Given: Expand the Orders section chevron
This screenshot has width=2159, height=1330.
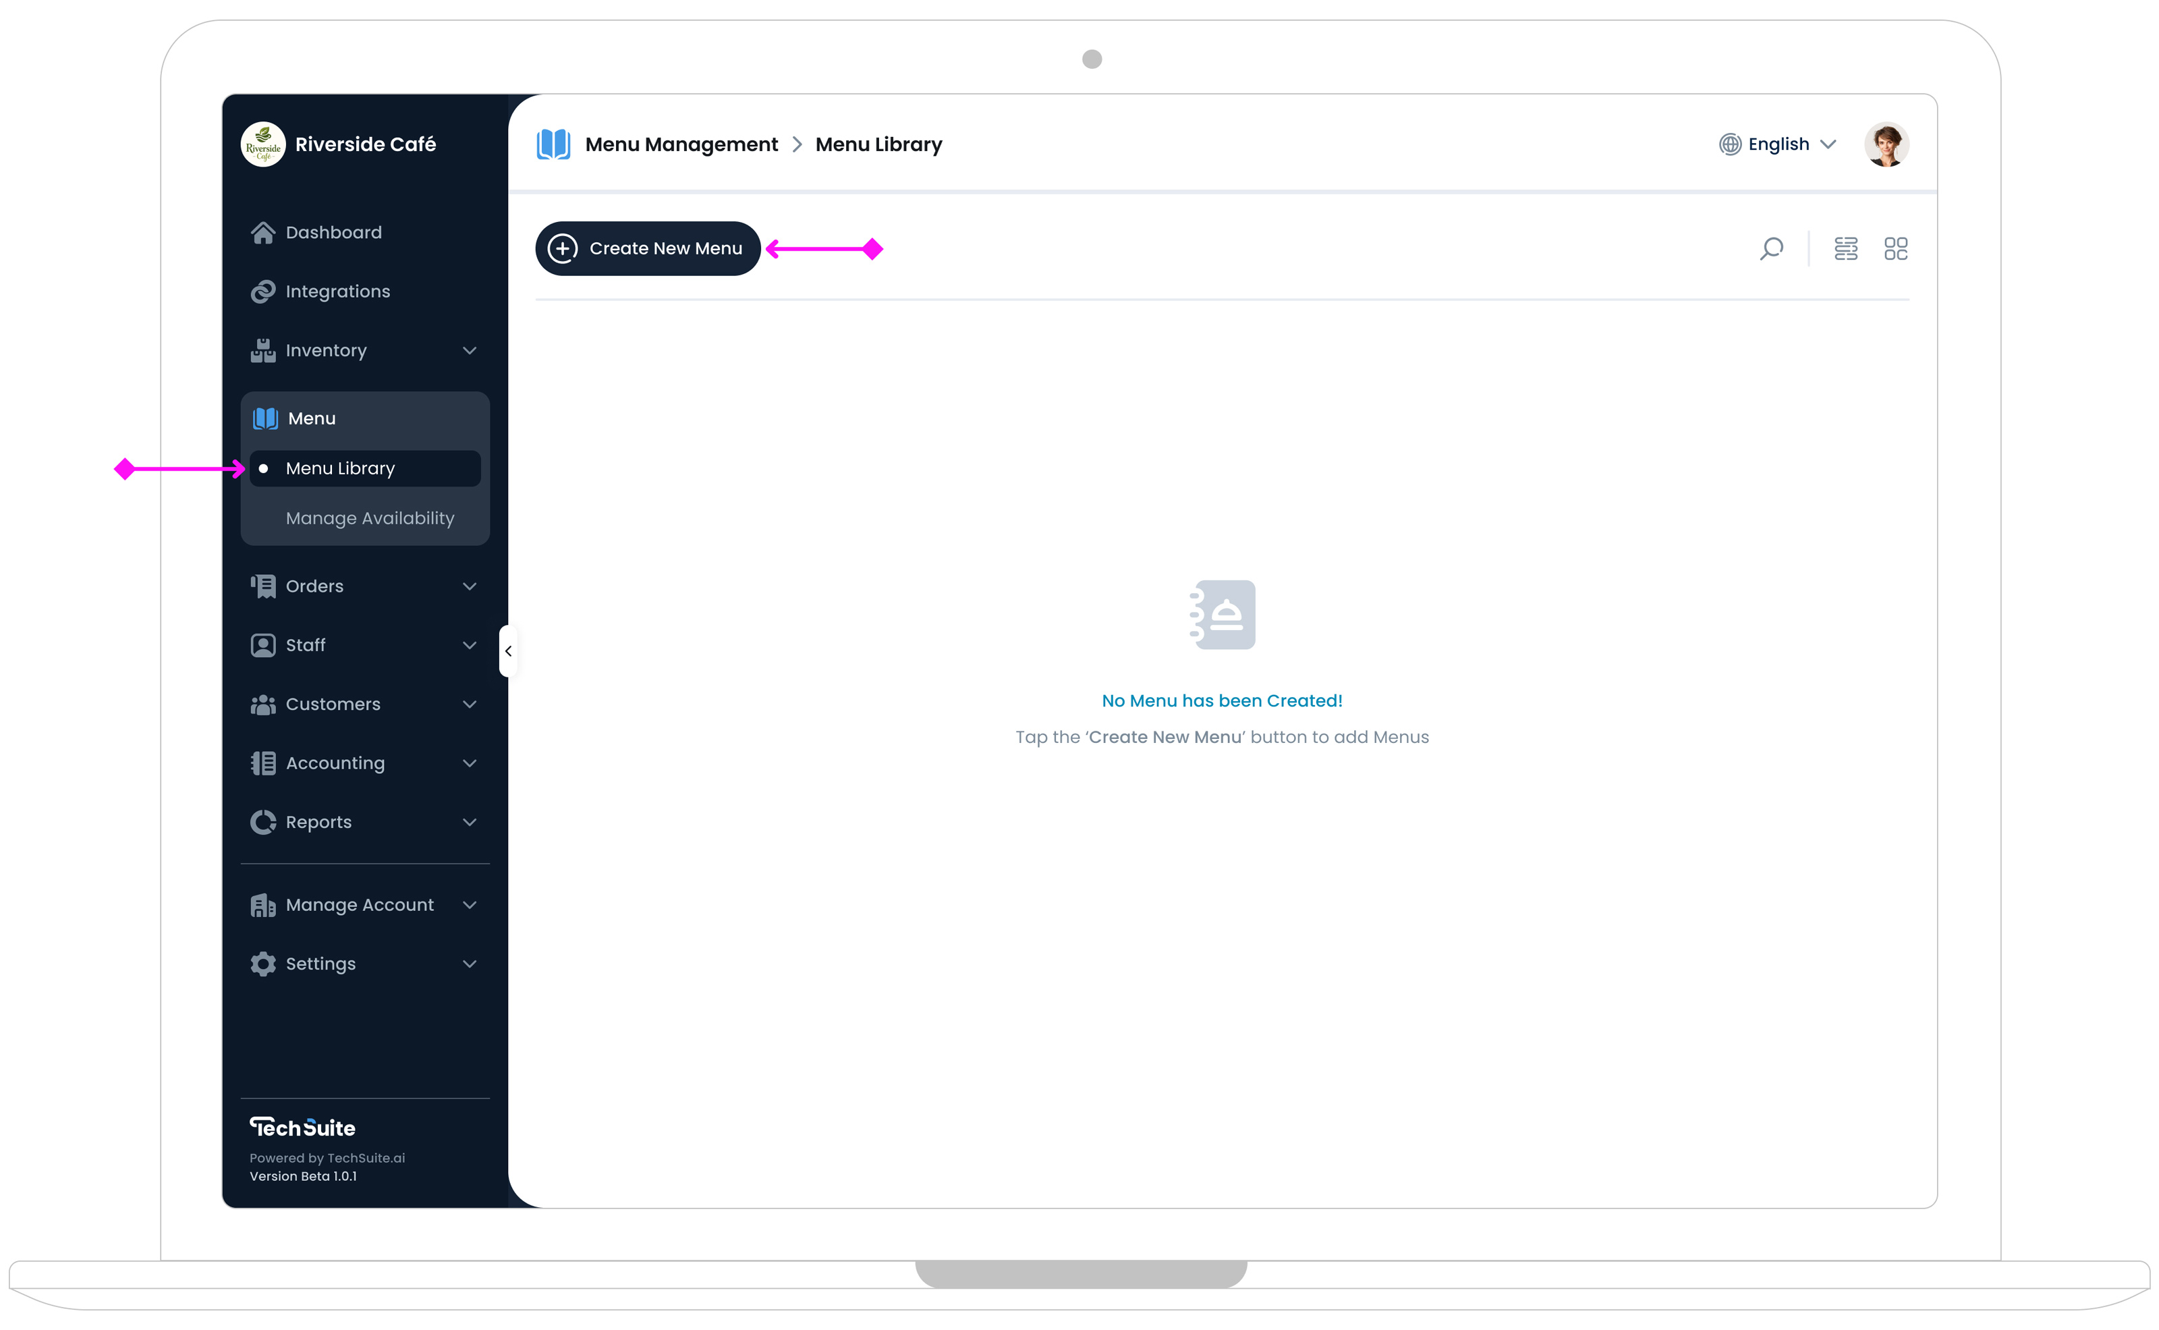Looking at the screenshot, I should coord(469,586).
